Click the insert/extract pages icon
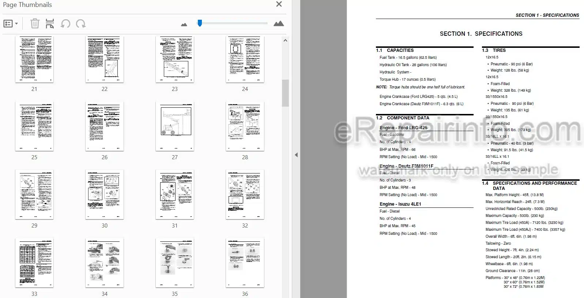Viewport: 584px width, 298px height. (x=50, y=24)
